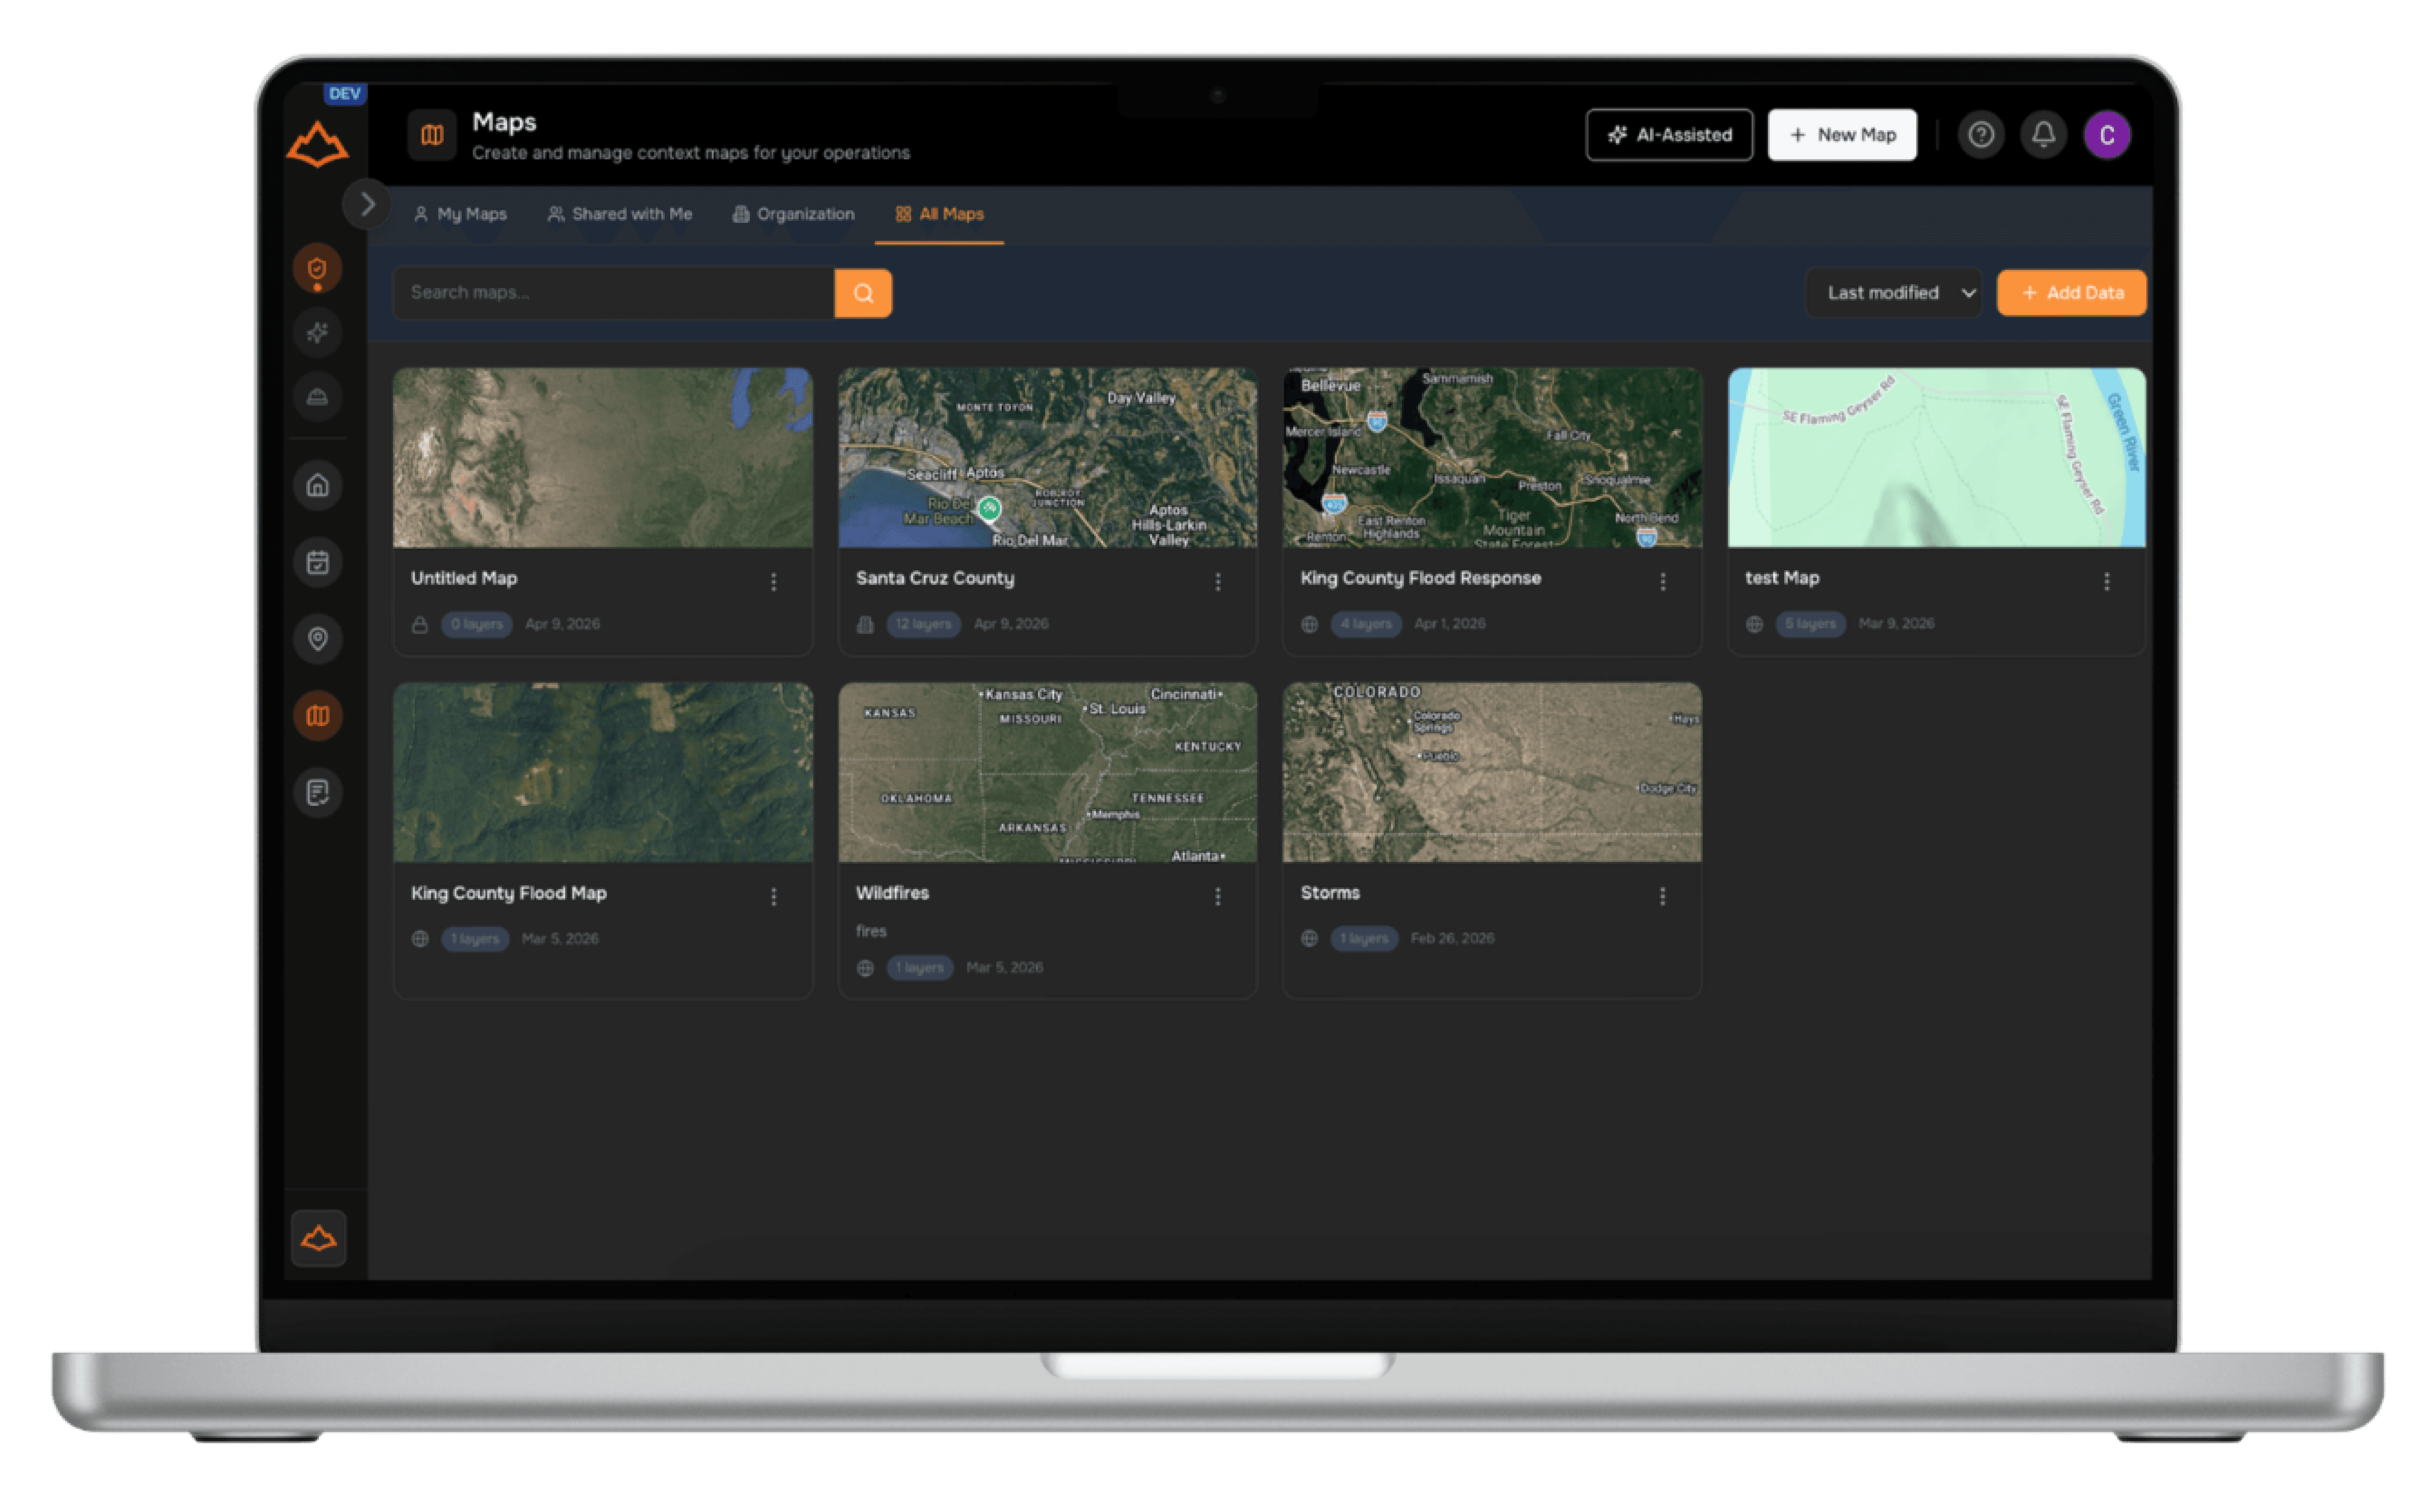
Task: Open the Wildfires map thumbnail
Action: 1047,773
